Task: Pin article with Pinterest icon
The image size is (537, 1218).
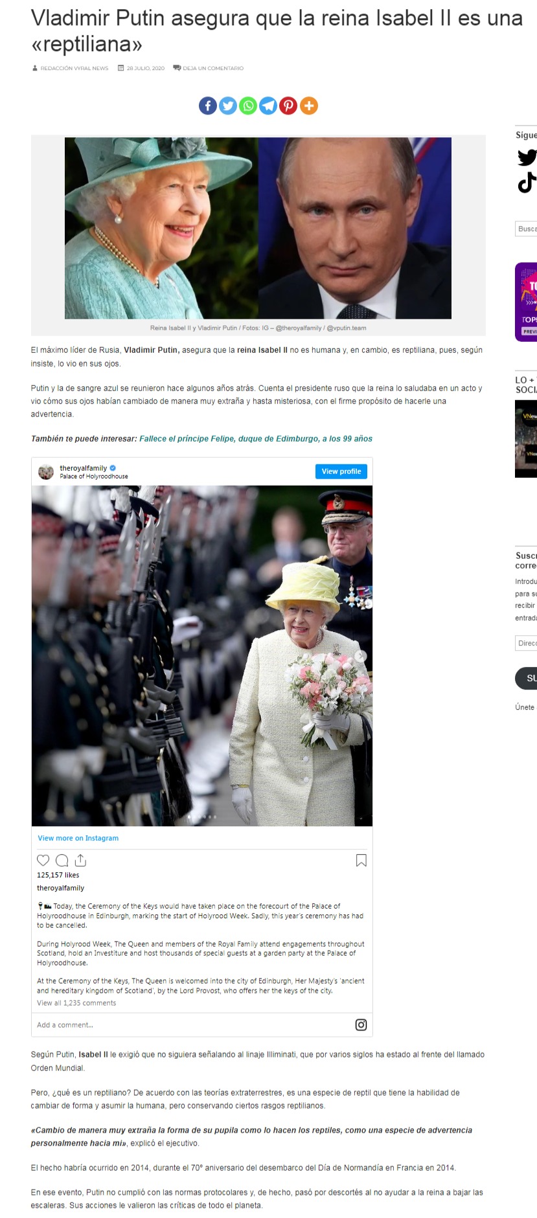Action: point(288,106)
